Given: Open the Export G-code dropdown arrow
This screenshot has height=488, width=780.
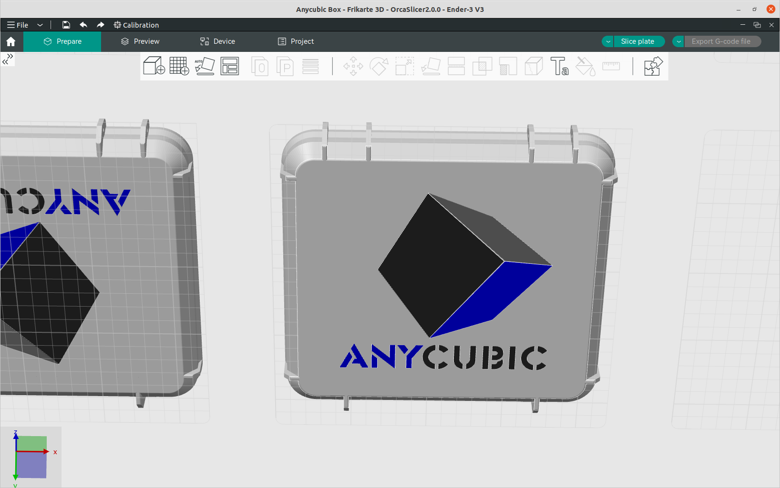Looking at the screenshot, I should coord(678,41).
